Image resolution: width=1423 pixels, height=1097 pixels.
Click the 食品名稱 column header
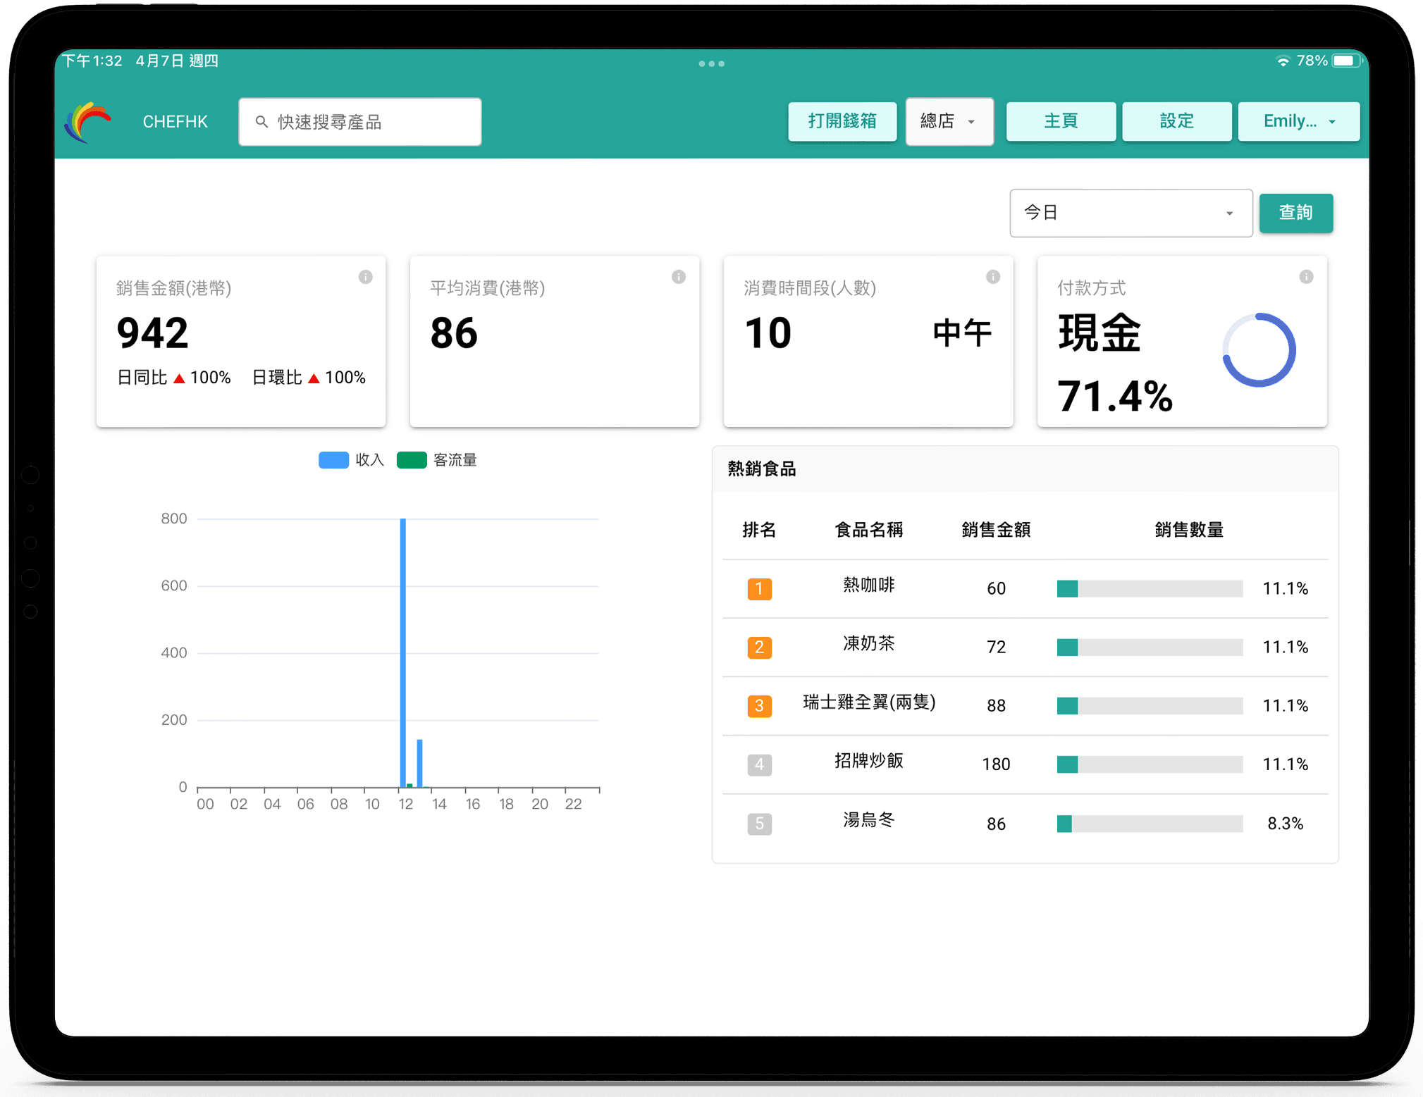868,530
